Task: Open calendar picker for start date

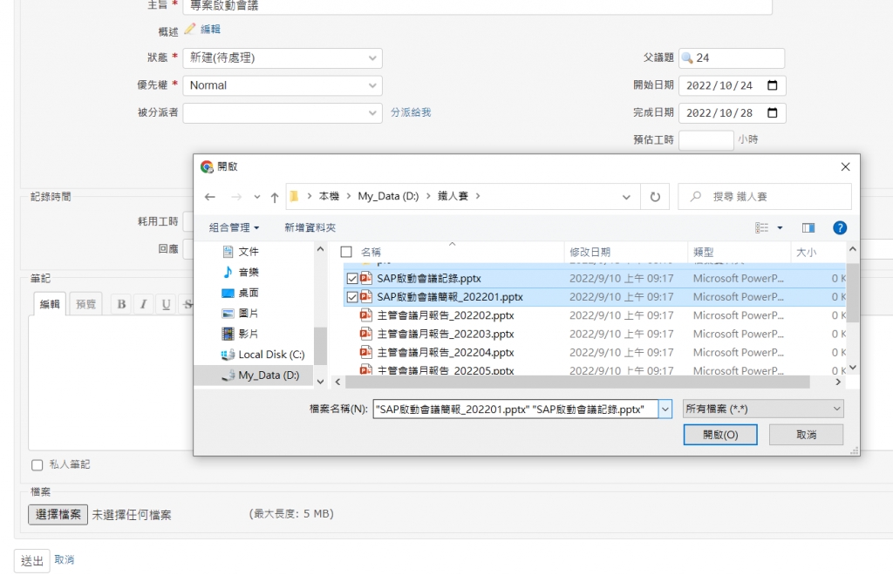Action: (772, 85)
